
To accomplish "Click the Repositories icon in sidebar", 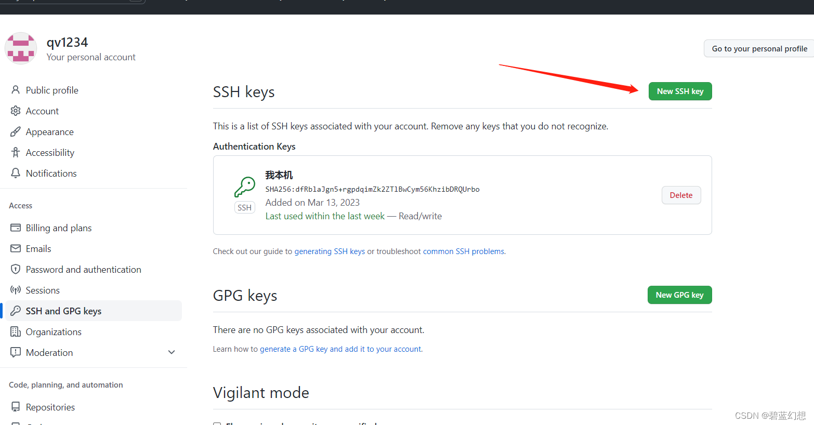I will click(x=16, y=407).
